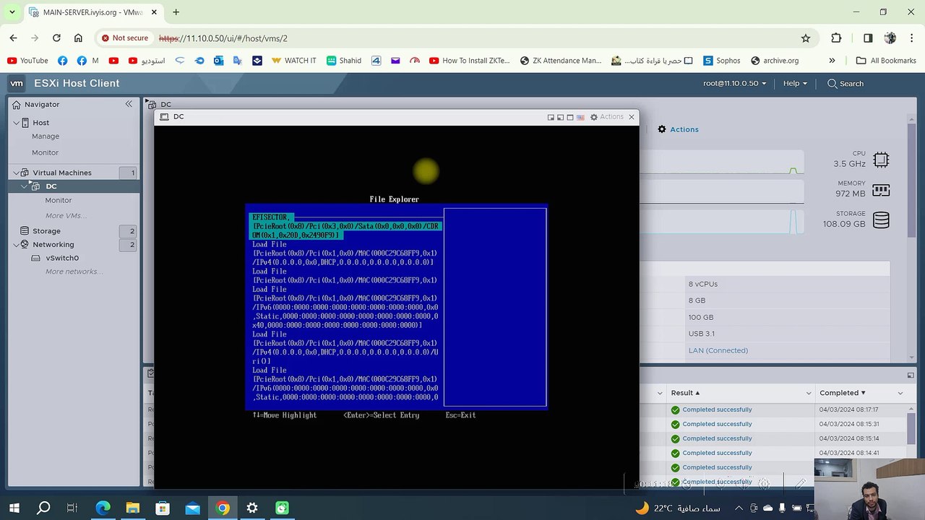Image resolution: width=925 pixels, height=520 pixels.
Task: Open Chrome tab search dropdown
Action: [x=12, y=12]
